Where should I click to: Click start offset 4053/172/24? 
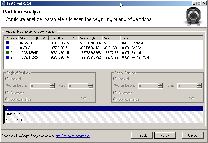point(29,58)
